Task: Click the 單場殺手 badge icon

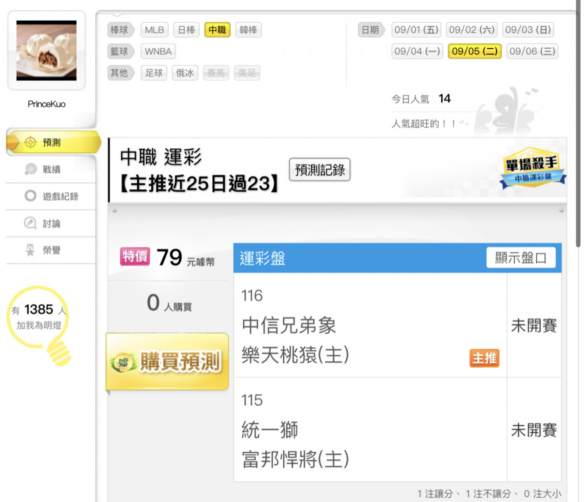Action: click(532, 167)
